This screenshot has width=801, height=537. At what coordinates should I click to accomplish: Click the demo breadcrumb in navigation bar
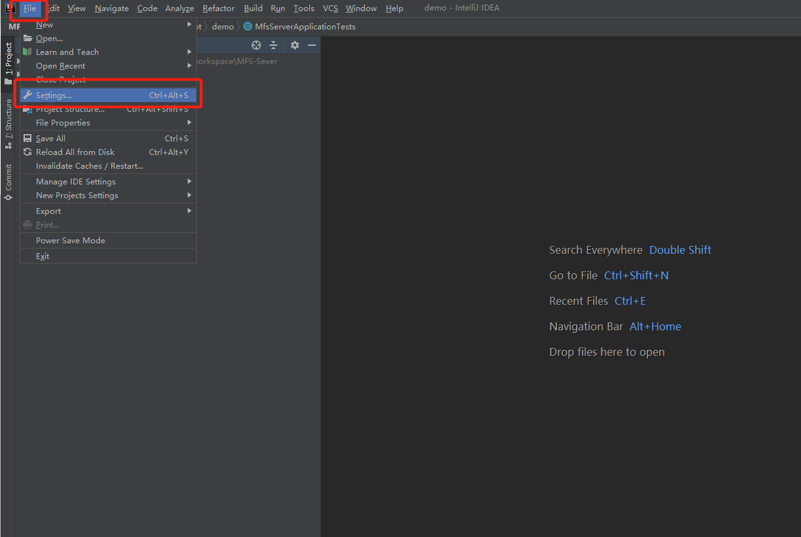(222, 26)
